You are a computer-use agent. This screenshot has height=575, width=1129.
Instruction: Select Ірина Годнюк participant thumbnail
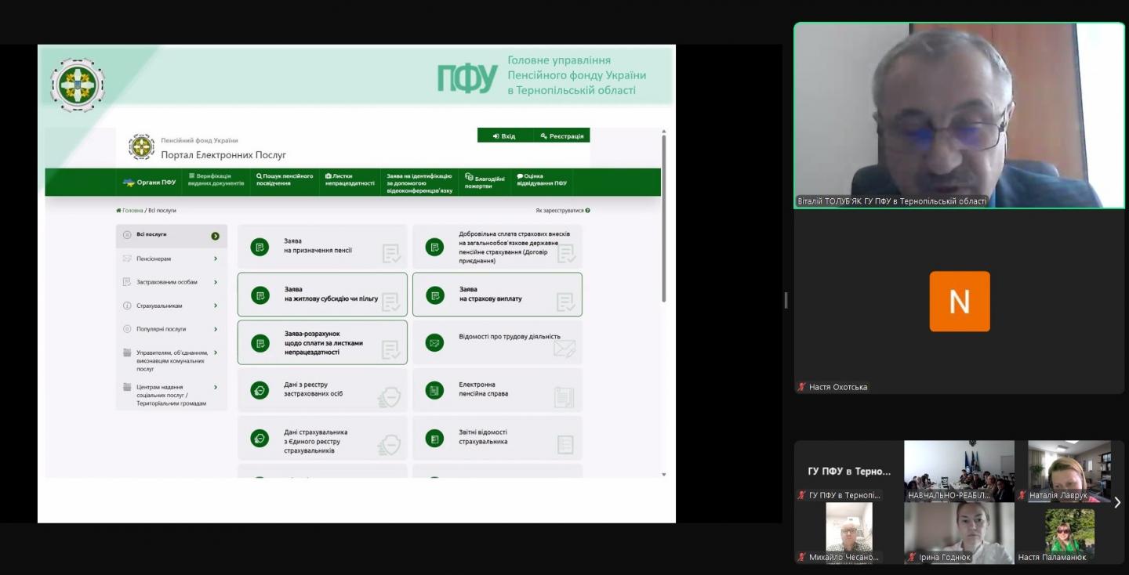pos(959,533)
